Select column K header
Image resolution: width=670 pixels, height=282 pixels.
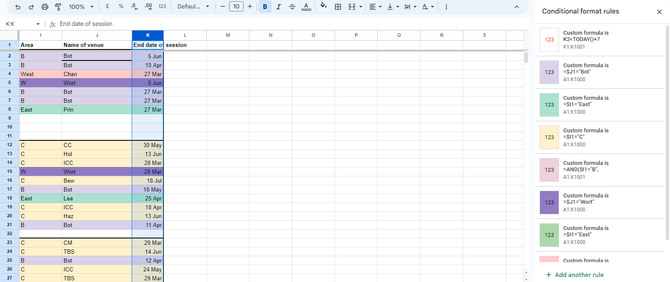(148, 35)
